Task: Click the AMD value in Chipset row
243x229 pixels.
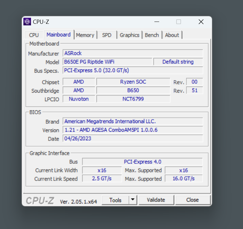Action: 79,82
